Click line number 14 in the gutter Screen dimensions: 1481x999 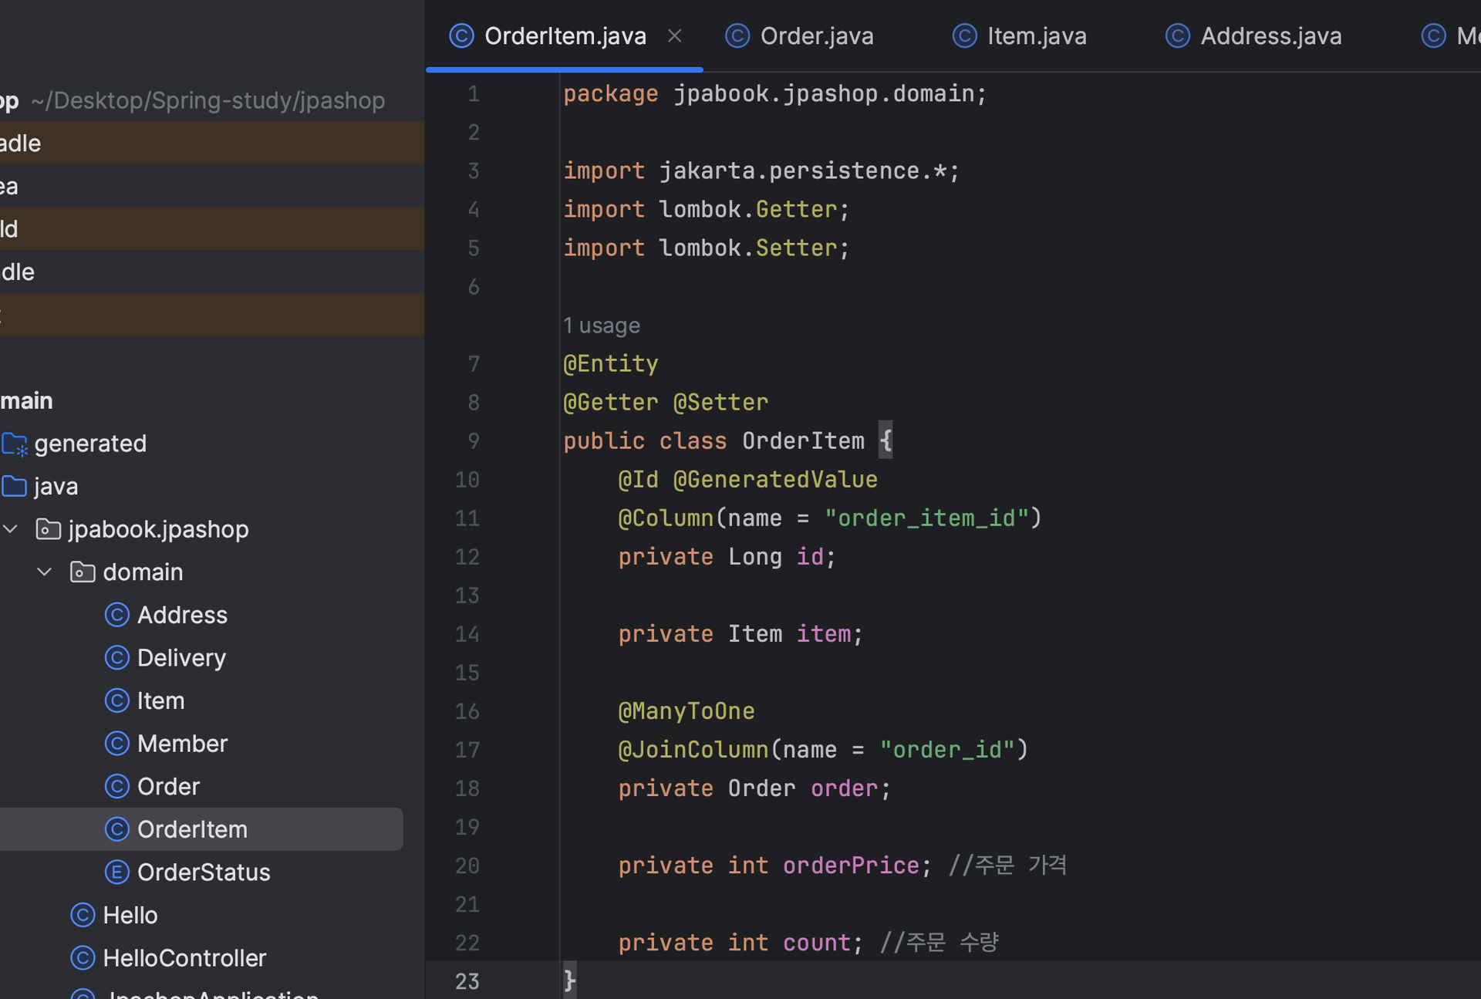pos(467,634)
